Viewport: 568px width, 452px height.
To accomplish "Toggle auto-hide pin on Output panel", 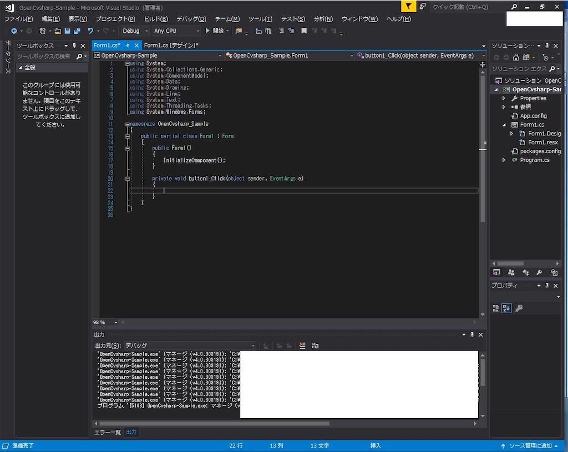I will tap(472, 334).
